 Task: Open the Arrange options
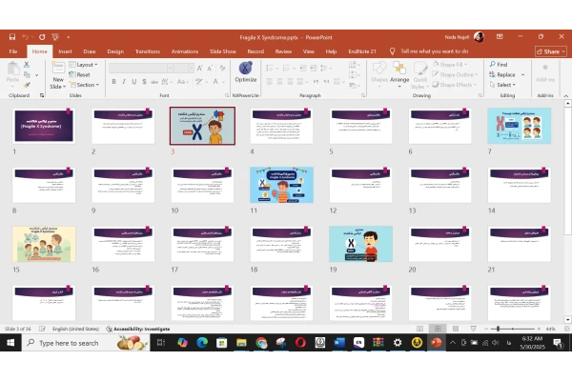(x=399, y=72)
